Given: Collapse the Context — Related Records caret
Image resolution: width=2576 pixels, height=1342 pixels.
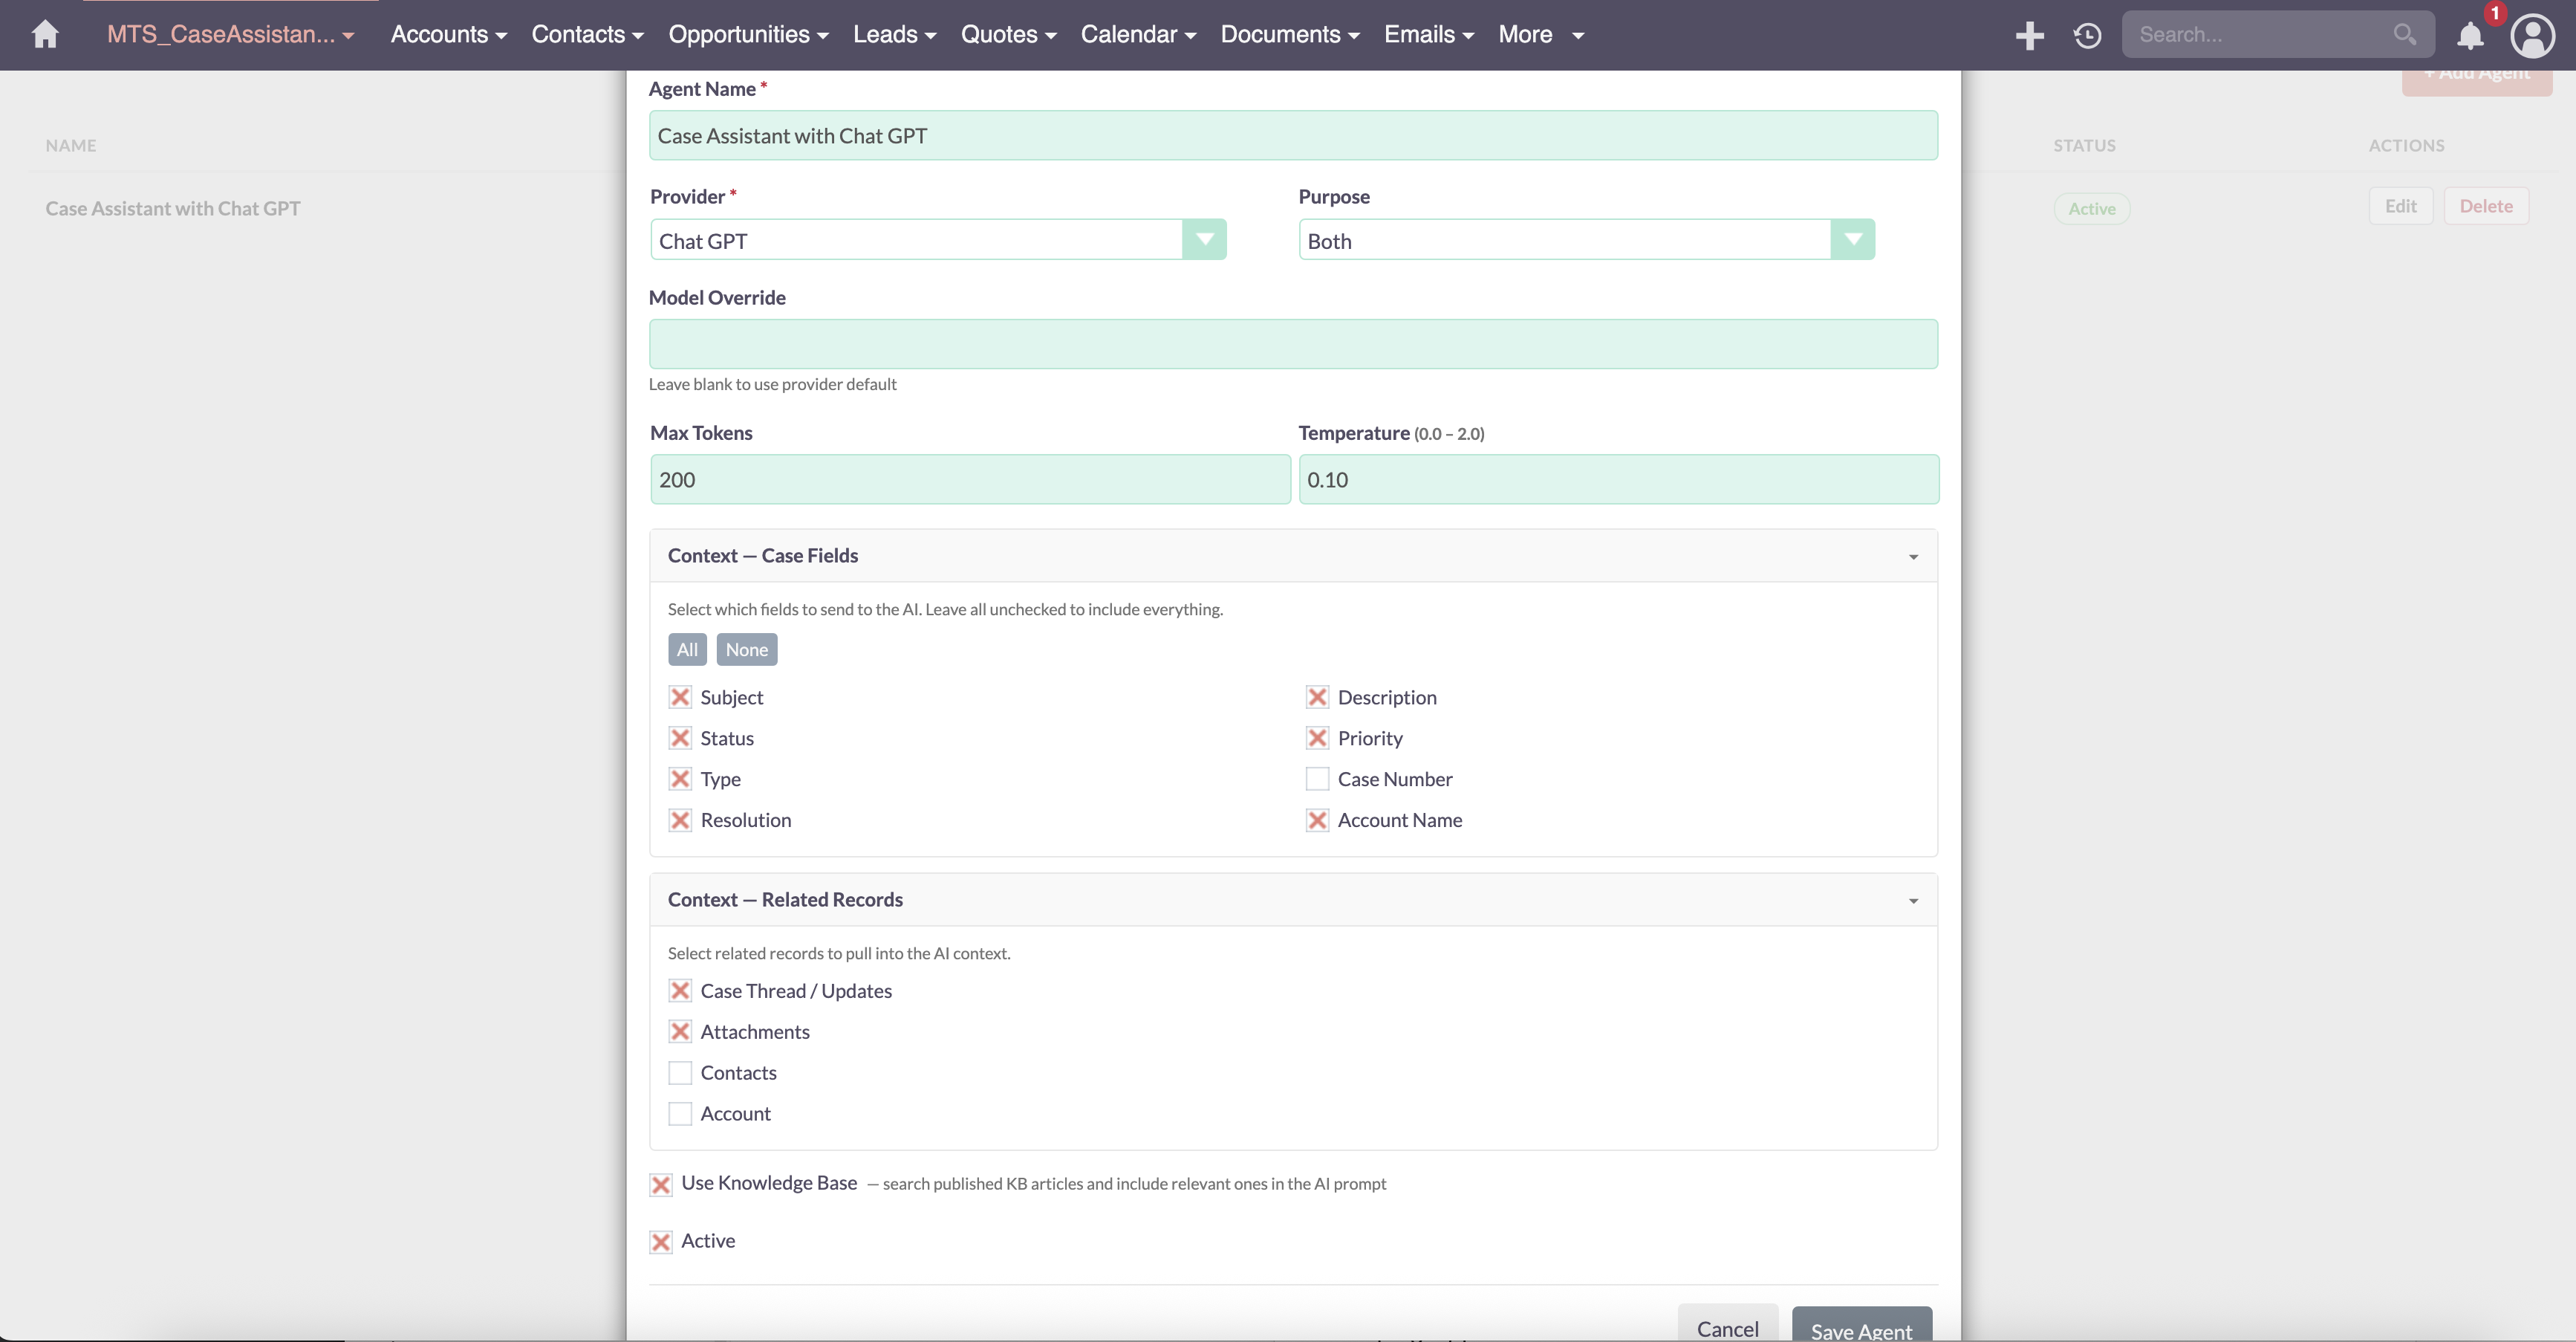Looking at the screenshot, I should pos(1913,901).
